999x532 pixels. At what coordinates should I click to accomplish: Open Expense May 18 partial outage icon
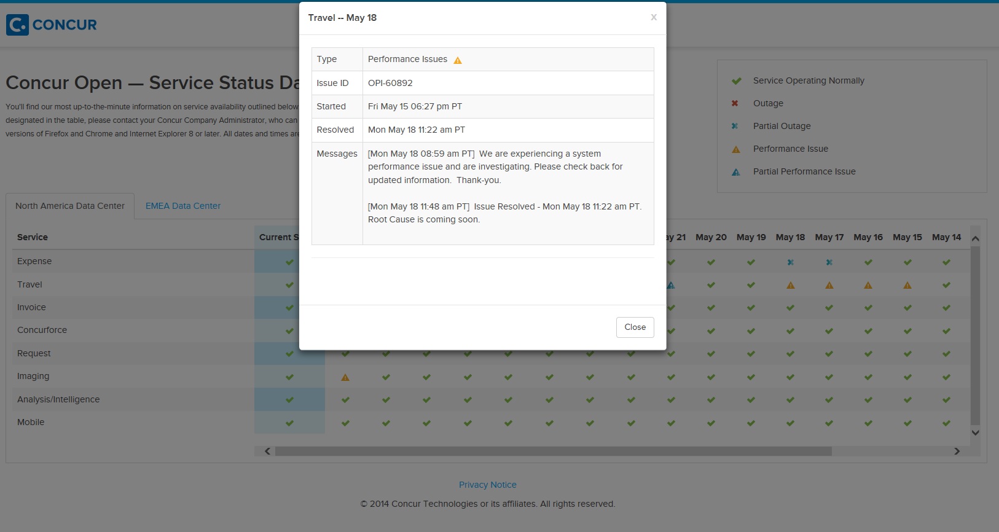point(791,262)
